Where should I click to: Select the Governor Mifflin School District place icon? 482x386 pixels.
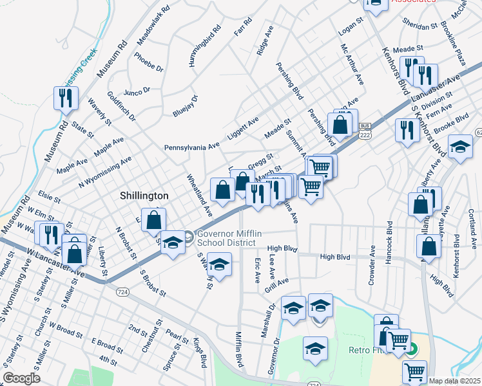[x=189, y=238]
